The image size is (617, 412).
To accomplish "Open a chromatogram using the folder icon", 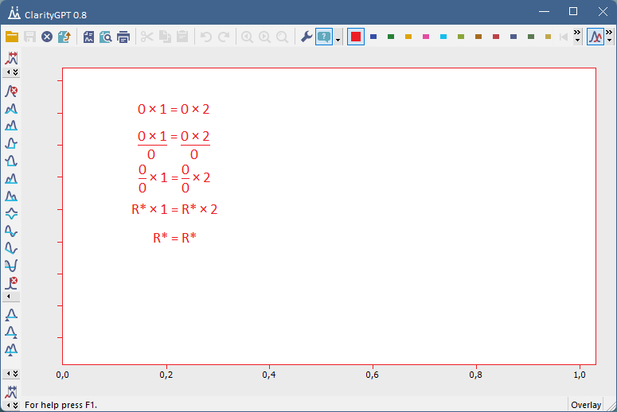I will (12, 37).
